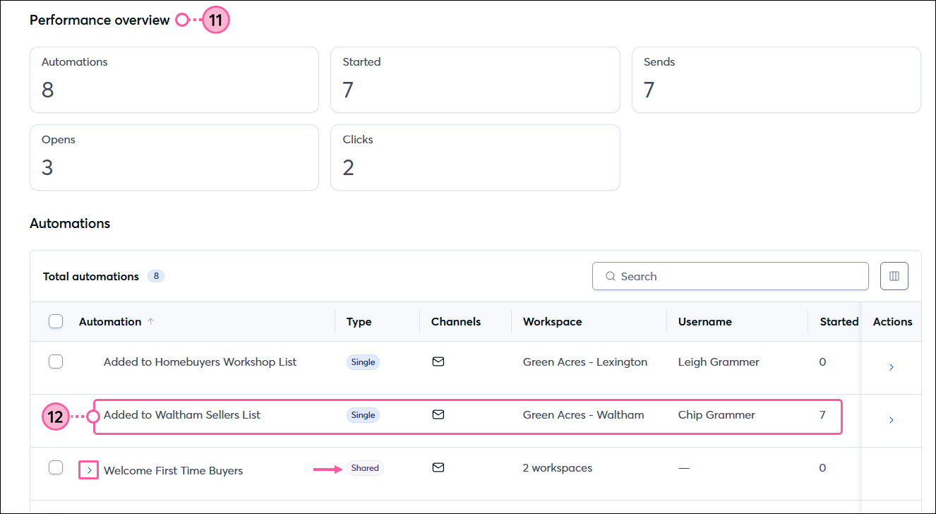This screenshot has height=514, width=936.
Task: Click the Added to Waltham Sellers List name
Action: coord(182,414)
